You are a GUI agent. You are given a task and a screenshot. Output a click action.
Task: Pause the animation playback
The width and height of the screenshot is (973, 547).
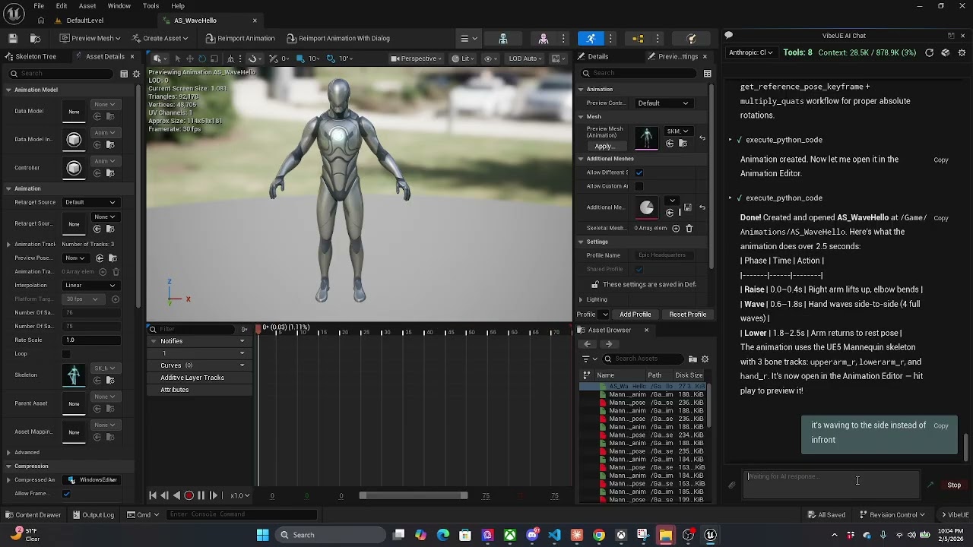(201, 495)
